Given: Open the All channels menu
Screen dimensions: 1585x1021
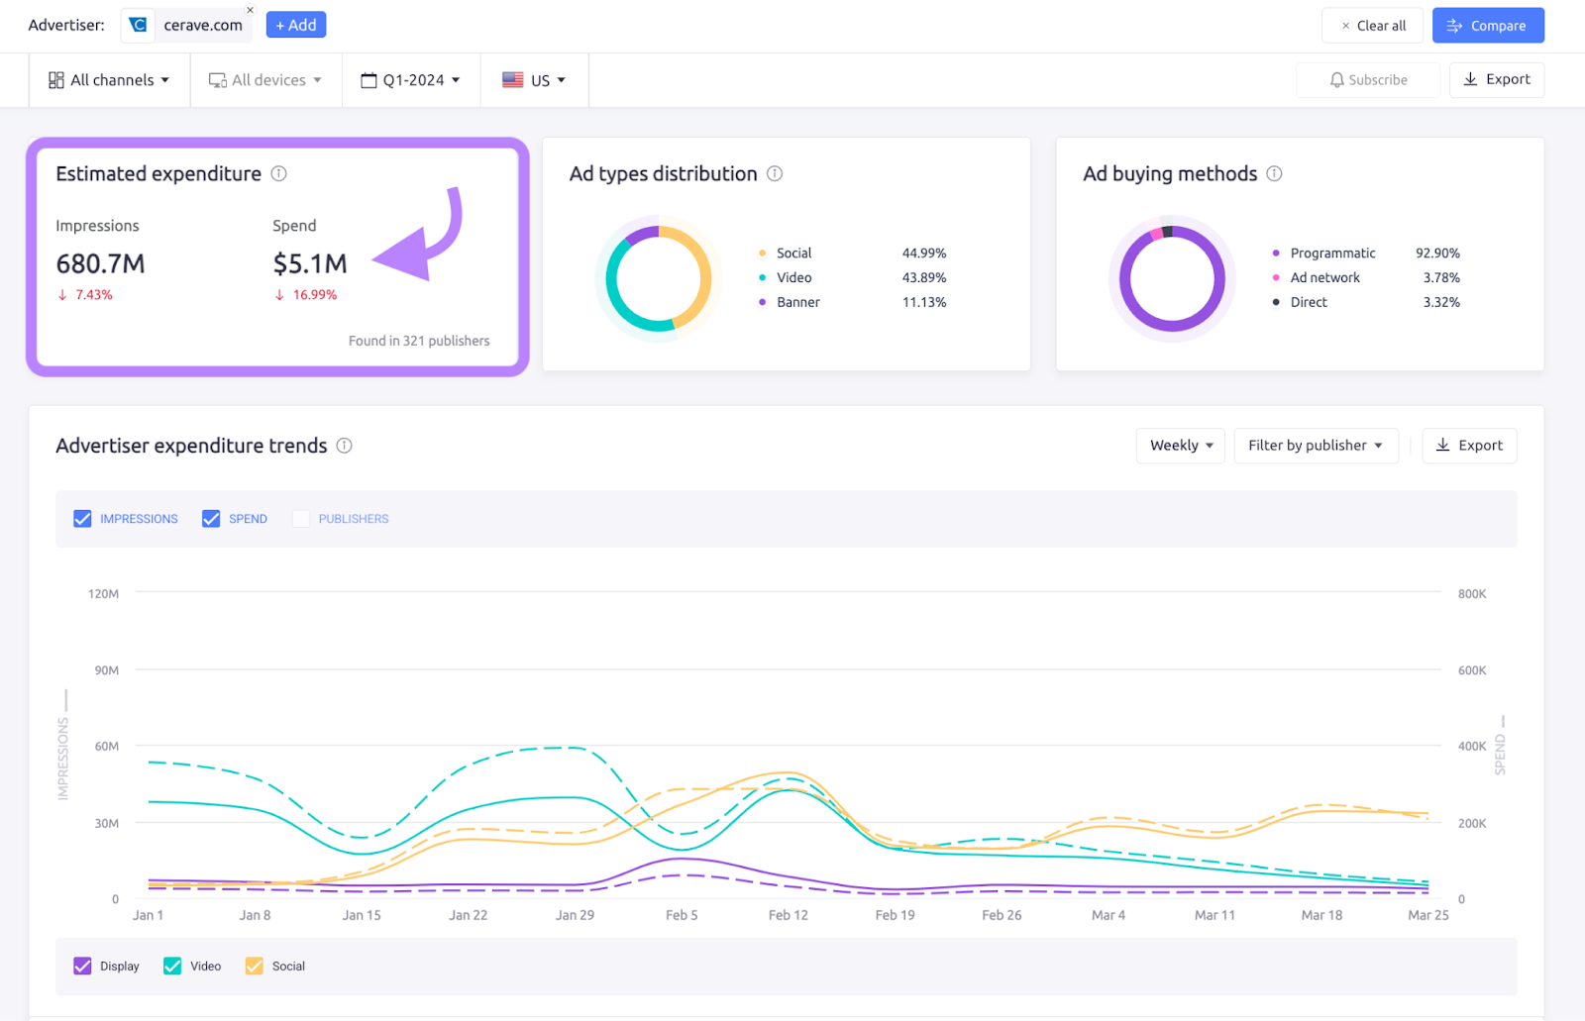Looking at the screenshot, I should pyautogui.click(x=109, y=79).
